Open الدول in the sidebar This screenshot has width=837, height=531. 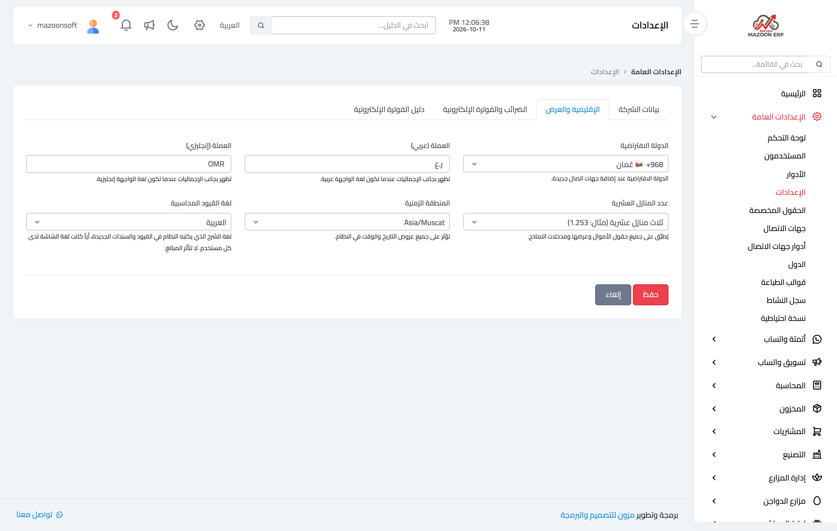tap(797, 264)
